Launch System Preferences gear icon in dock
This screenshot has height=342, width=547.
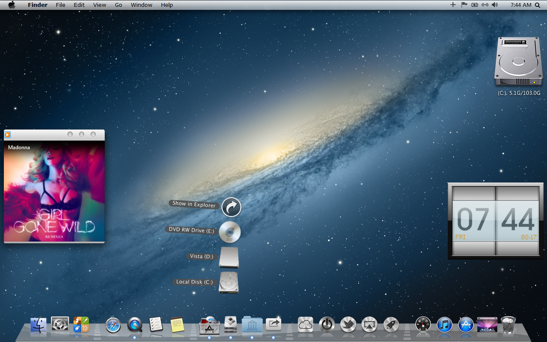[x=60, y=324]
